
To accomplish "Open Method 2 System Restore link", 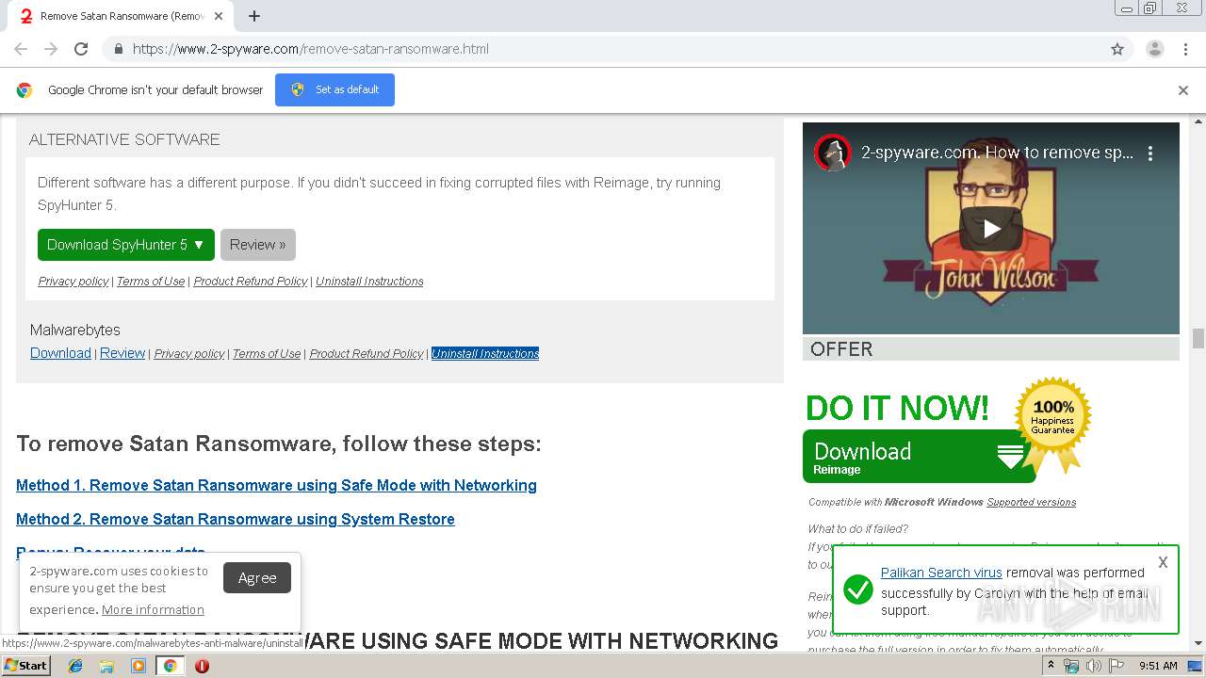I will (x=236, y=520).
